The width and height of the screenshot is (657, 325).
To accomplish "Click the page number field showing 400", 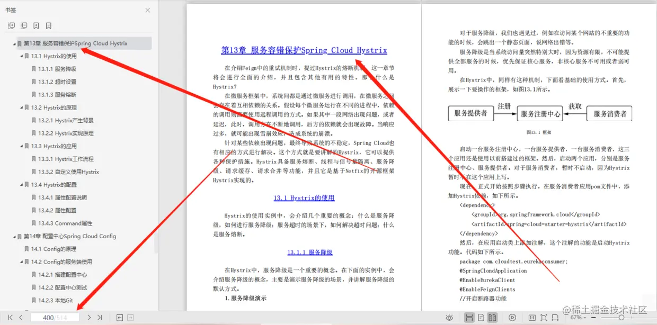I will [x=55, y=318].
